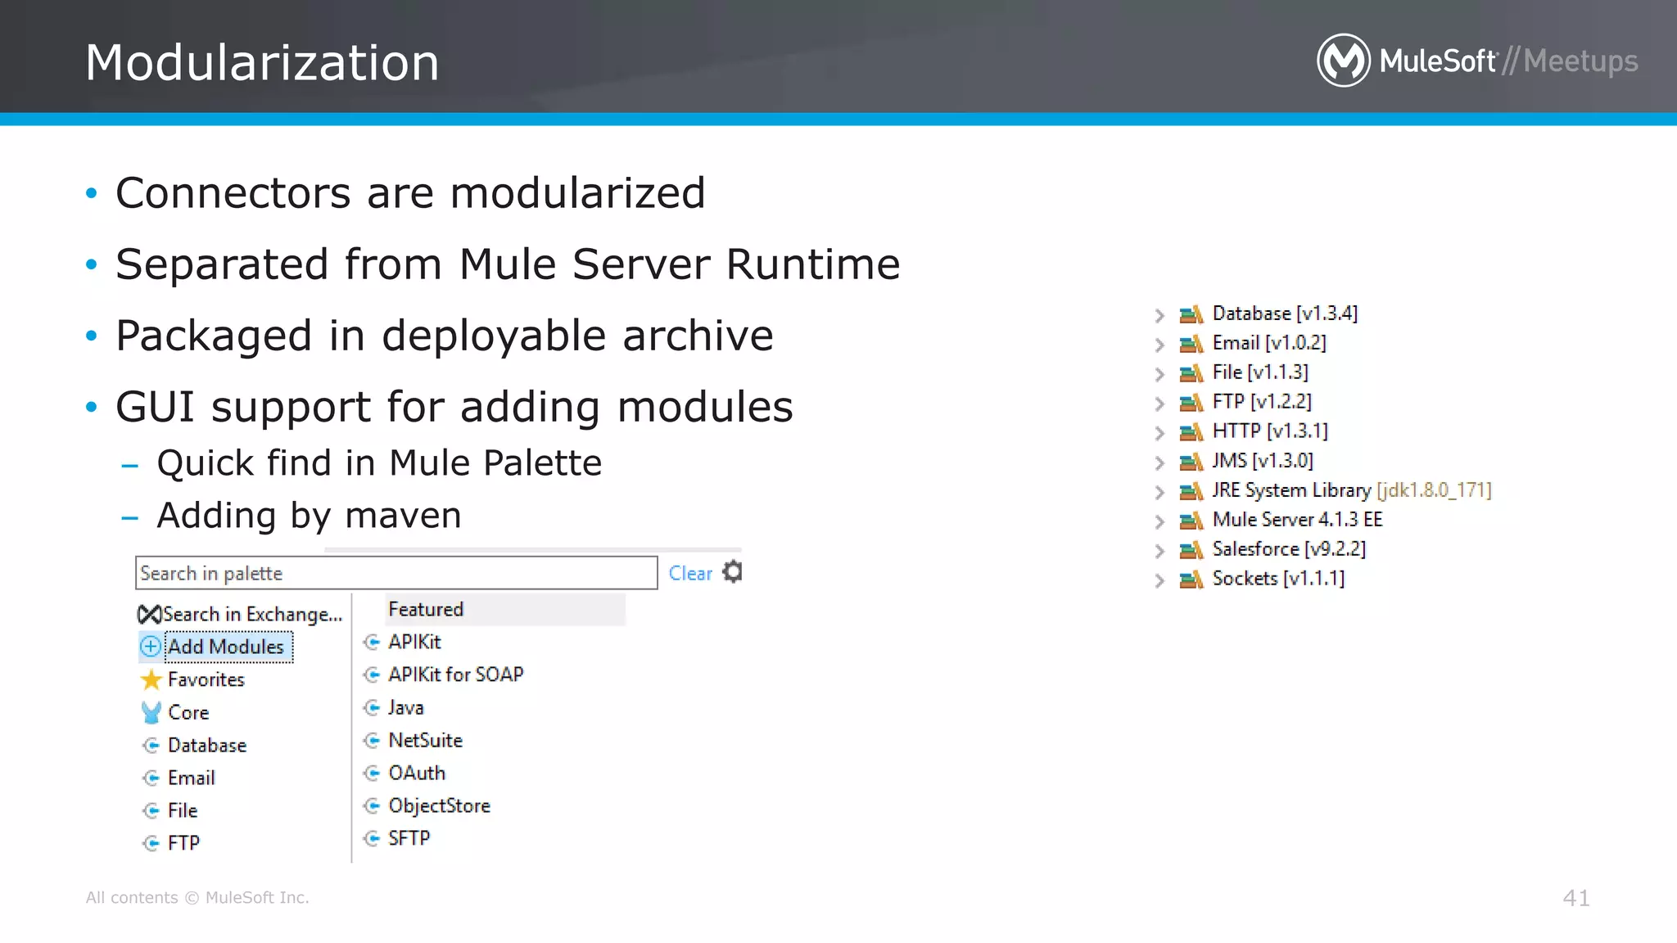Click the Sockets [v1.1.1] label
The height and width of the screenshot is (943, 1677).
1278,579
